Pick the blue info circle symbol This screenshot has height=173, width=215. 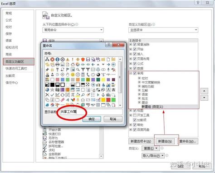(x=58, y=60)
